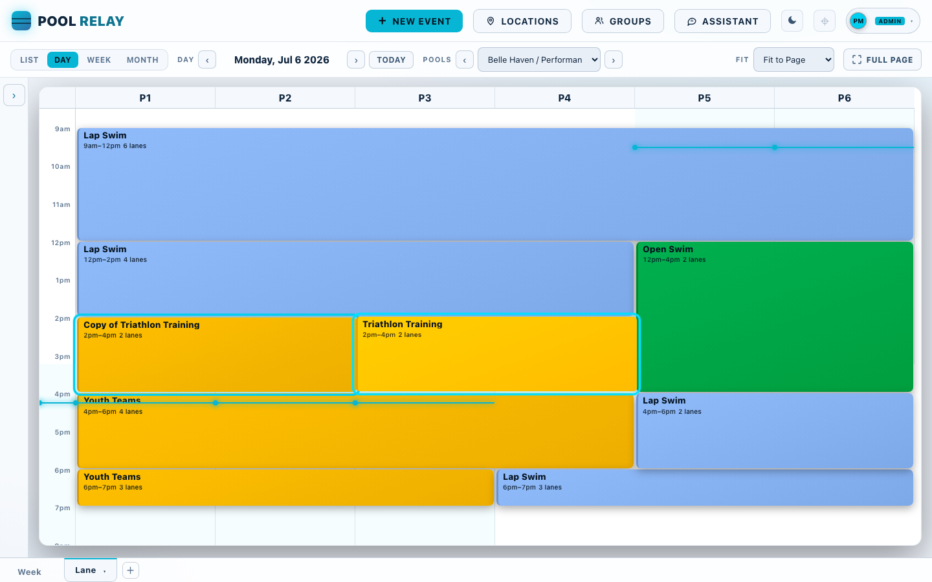
Task: Click the P1 lane column header
Action: coord(145,98)
